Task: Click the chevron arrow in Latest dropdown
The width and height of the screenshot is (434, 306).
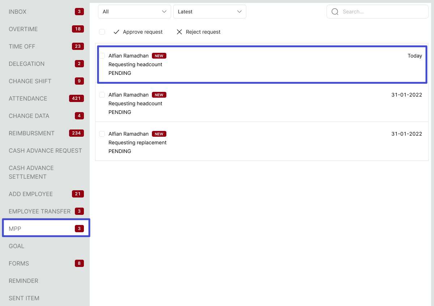Action: (x=239, y=12)
